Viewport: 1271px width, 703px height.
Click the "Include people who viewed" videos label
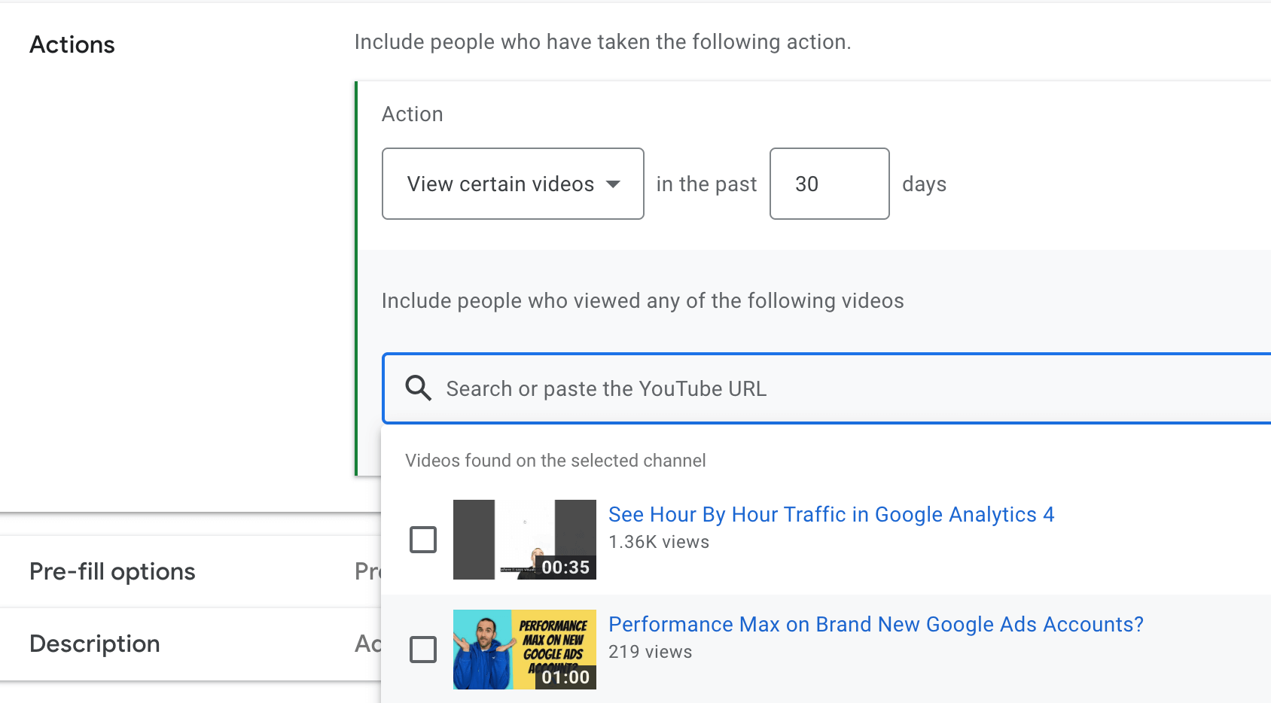[x=642, y=301]
